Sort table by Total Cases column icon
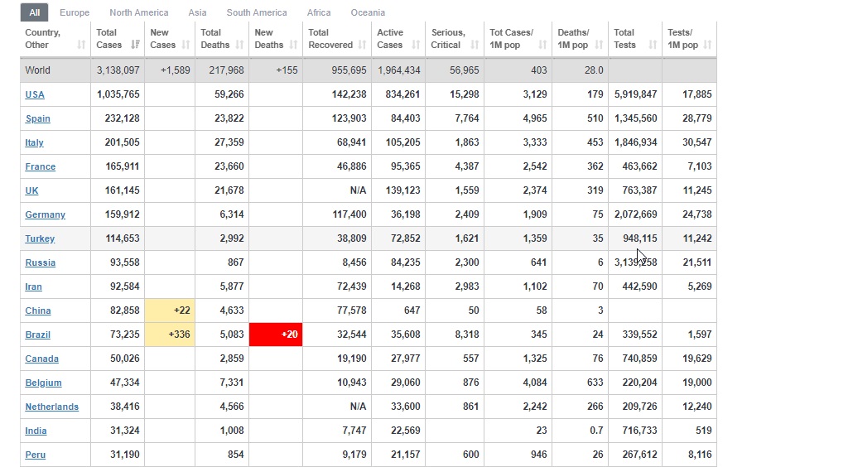Viewport: 853px width, 467px height. (135, 45)
